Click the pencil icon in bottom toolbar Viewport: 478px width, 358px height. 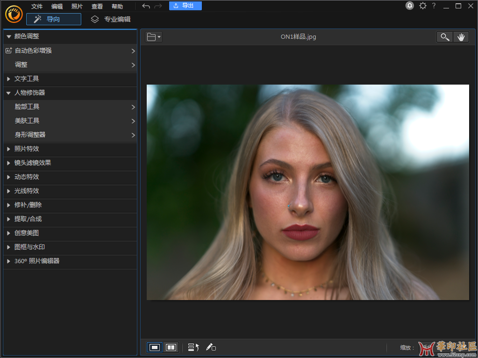click(211, 347)
